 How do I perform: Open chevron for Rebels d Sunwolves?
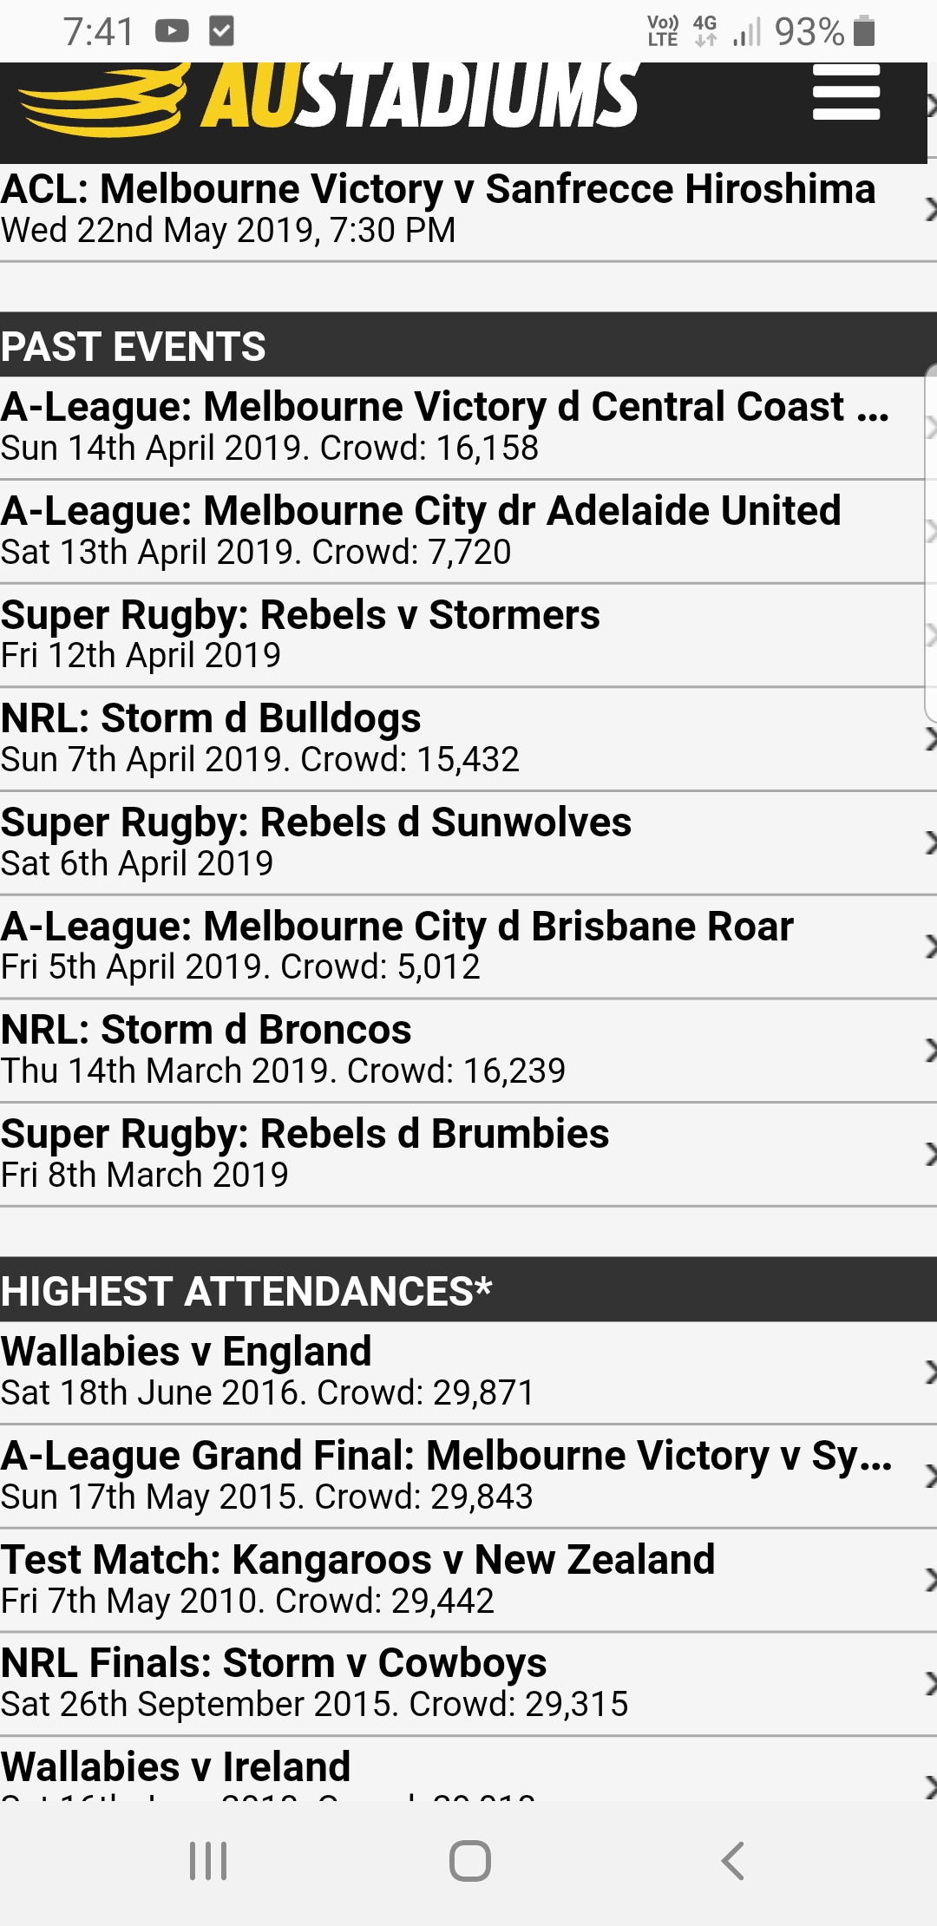point(930,842)
